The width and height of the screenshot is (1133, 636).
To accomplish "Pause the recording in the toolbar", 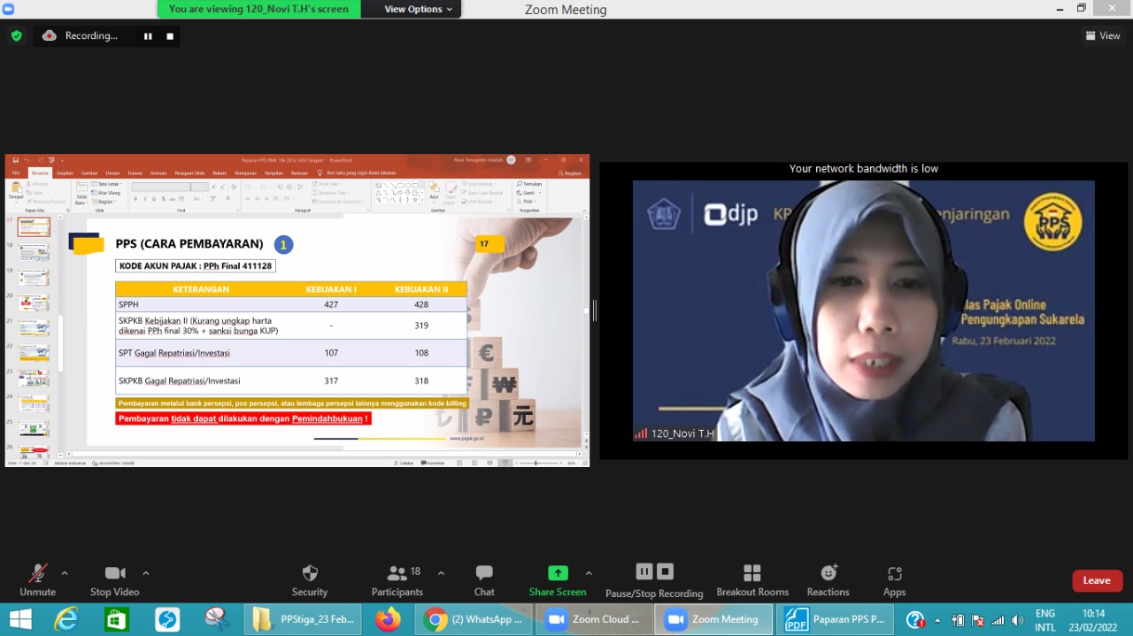I will tap(644, 571).
